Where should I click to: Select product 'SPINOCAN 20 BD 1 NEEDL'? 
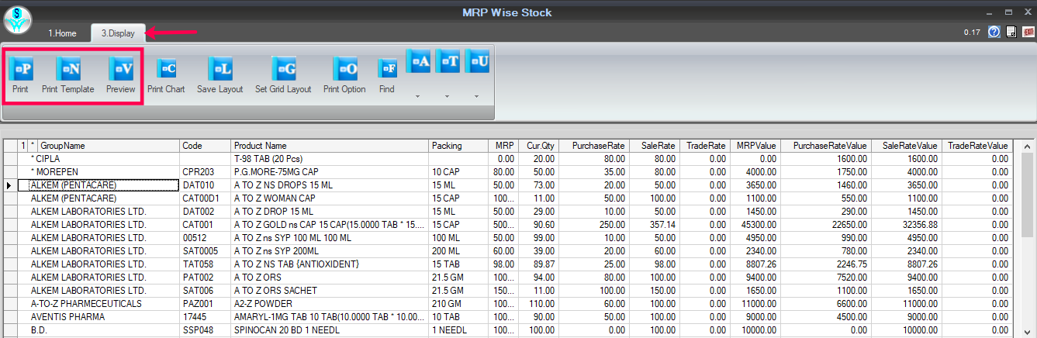click(330, 330)
